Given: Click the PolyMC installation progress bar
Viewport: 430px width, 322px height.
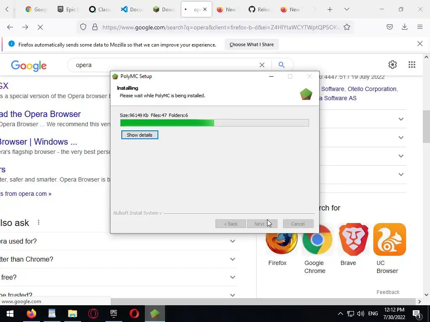Looking at the screenshot, I should pos(215,123).
